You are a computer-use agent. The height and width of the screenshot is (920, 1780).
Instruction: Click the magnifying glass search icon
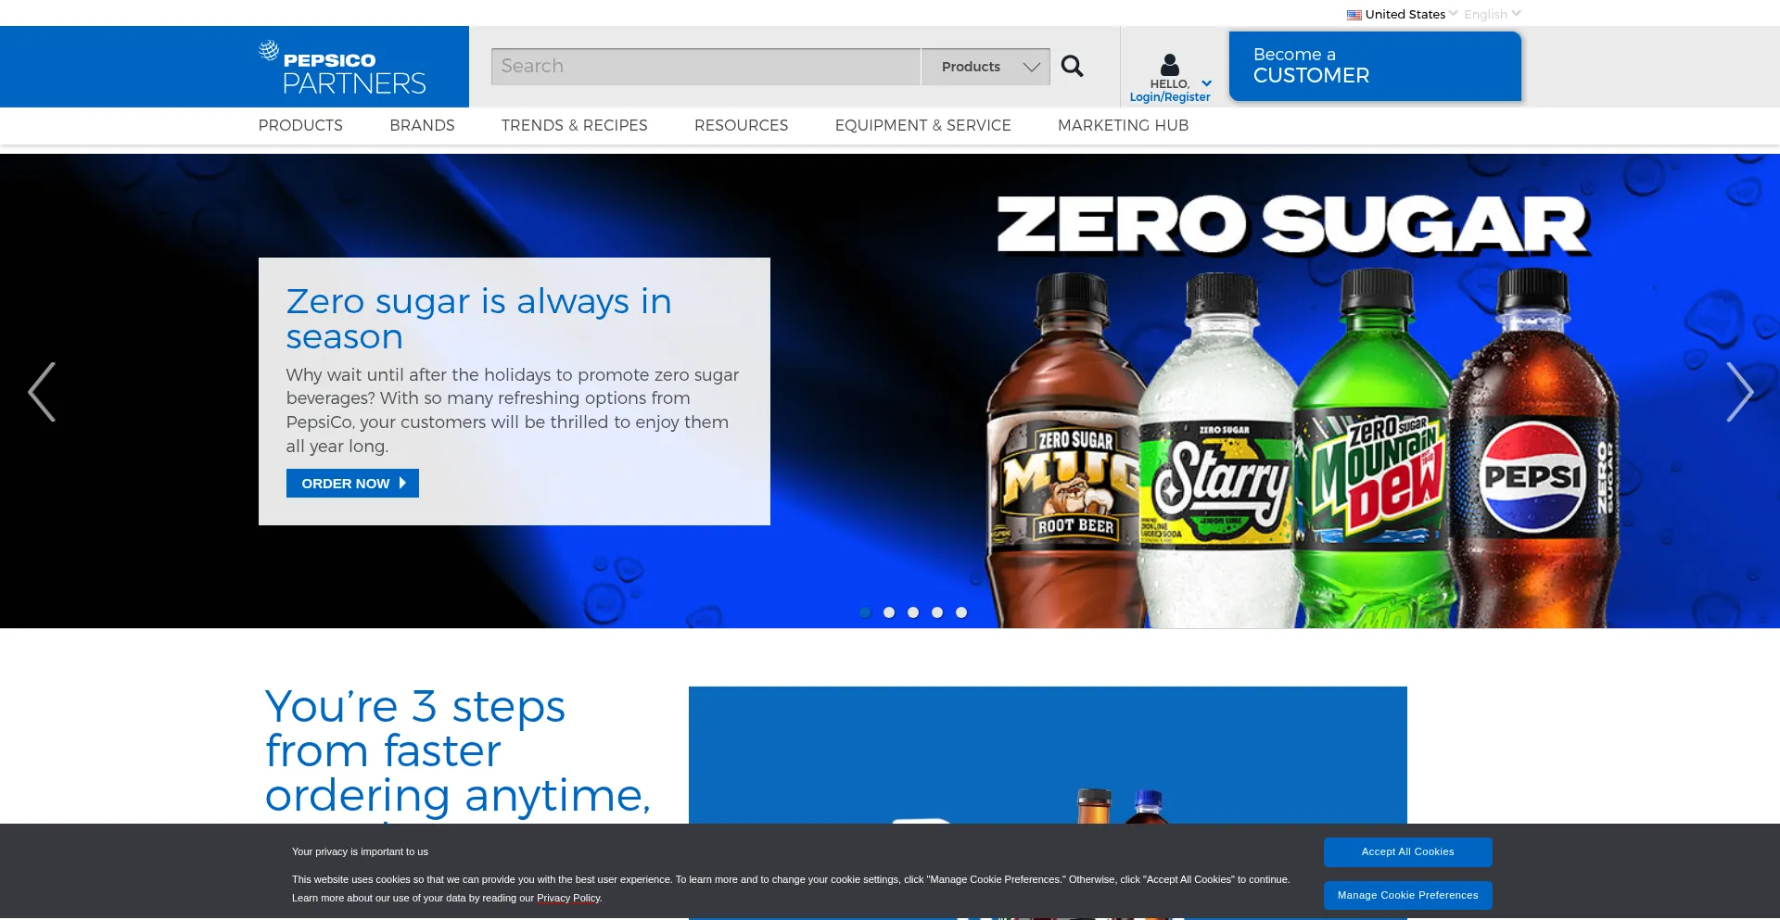click(x=1072, y=66)
